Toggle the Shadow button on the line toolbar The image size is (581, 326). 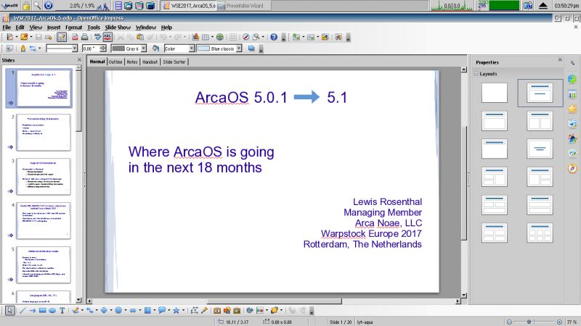251,49
